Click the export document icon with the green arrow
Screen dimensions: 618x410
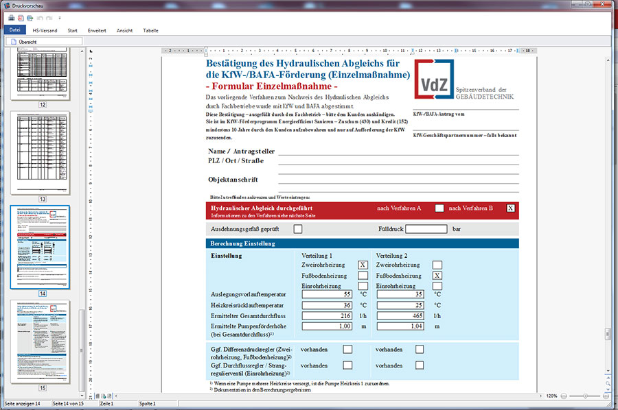30,18
